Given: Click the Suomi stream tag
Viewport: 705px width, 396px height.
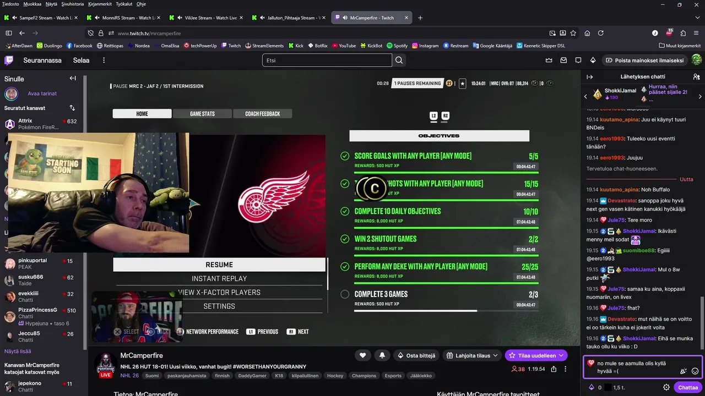Looking at the screenshot, I should (x=151, y=376).
